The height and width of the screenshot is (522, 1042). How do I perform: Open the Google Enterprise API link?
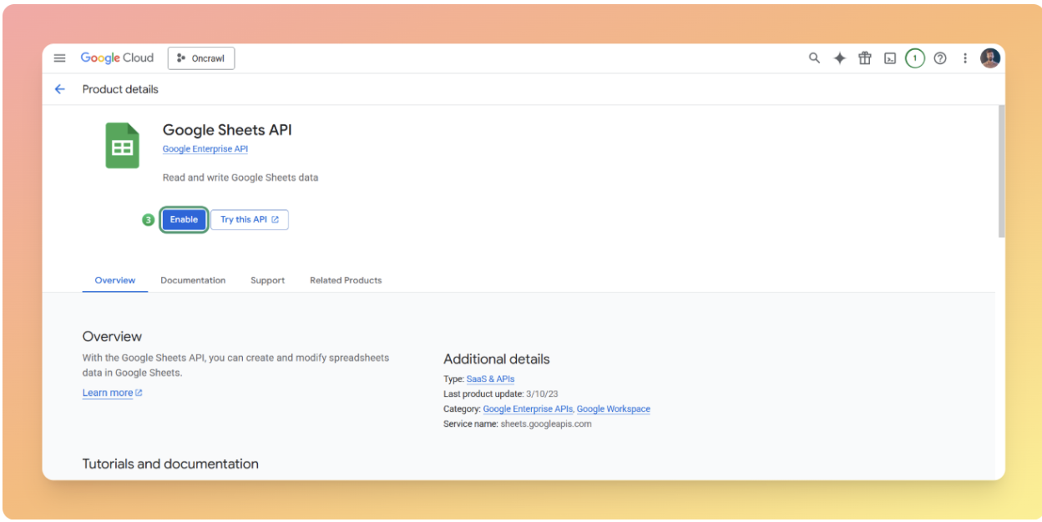pyautogui.click(x=205, y=148)
